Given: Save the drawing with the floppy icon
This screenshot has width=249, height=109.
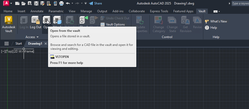Looking at the screenshot, I should pyautogui.click(x=36, y=3).
